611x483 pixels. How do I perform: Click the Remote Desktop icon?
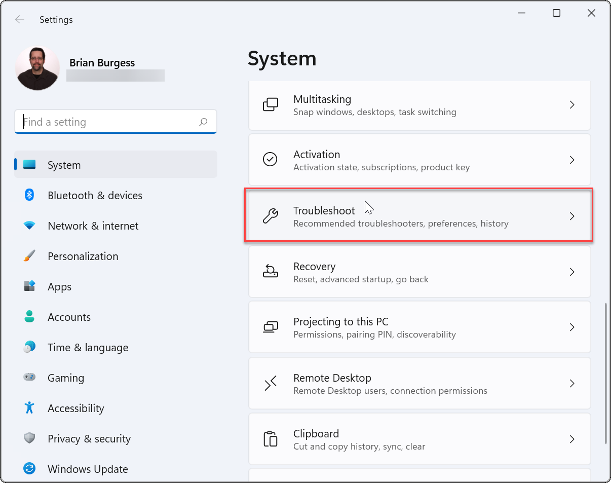click(x=271, y=383)
